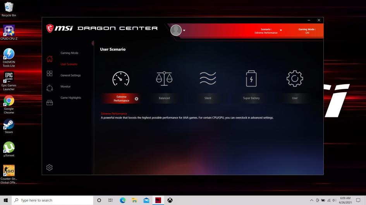Open the General Settings menu item
Image resolution: width=366 pixels, height=205 pixels.
[x=70, y=75]
